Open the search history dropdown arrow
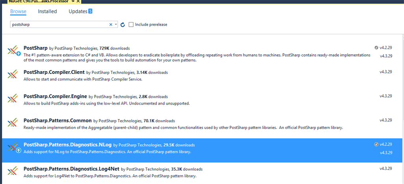This screenshot has height=184, width=404. [x=116, y=24]
